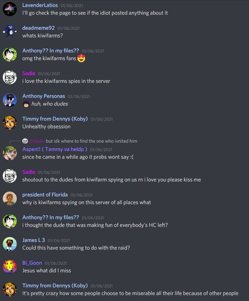Open the pink Sadie username above 'spies' message
Image resolution: width=249 pixels, height=301 pixels.
(x=29, y=73)
